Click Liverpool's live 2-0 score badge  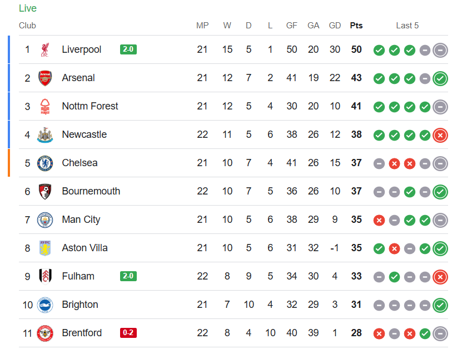(x=128, y=49)
